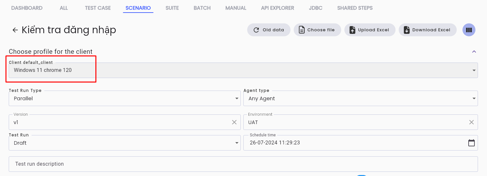
Task: Click the Choose file button
Action: [317, 30]
